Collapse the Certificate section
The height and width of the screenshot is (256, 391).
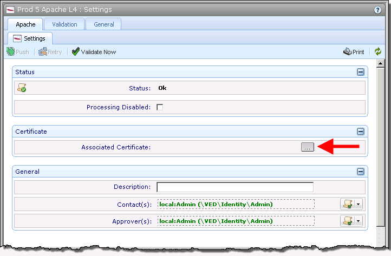pyautogui.click(x=360, y=132)
